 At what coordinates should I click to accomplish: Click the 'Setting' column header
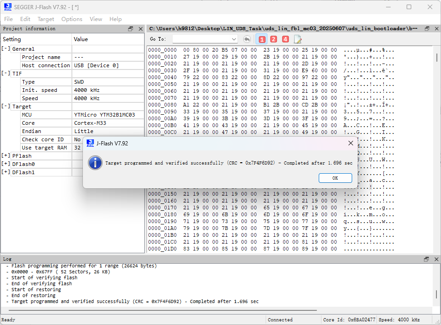click(x=36, y=39)
